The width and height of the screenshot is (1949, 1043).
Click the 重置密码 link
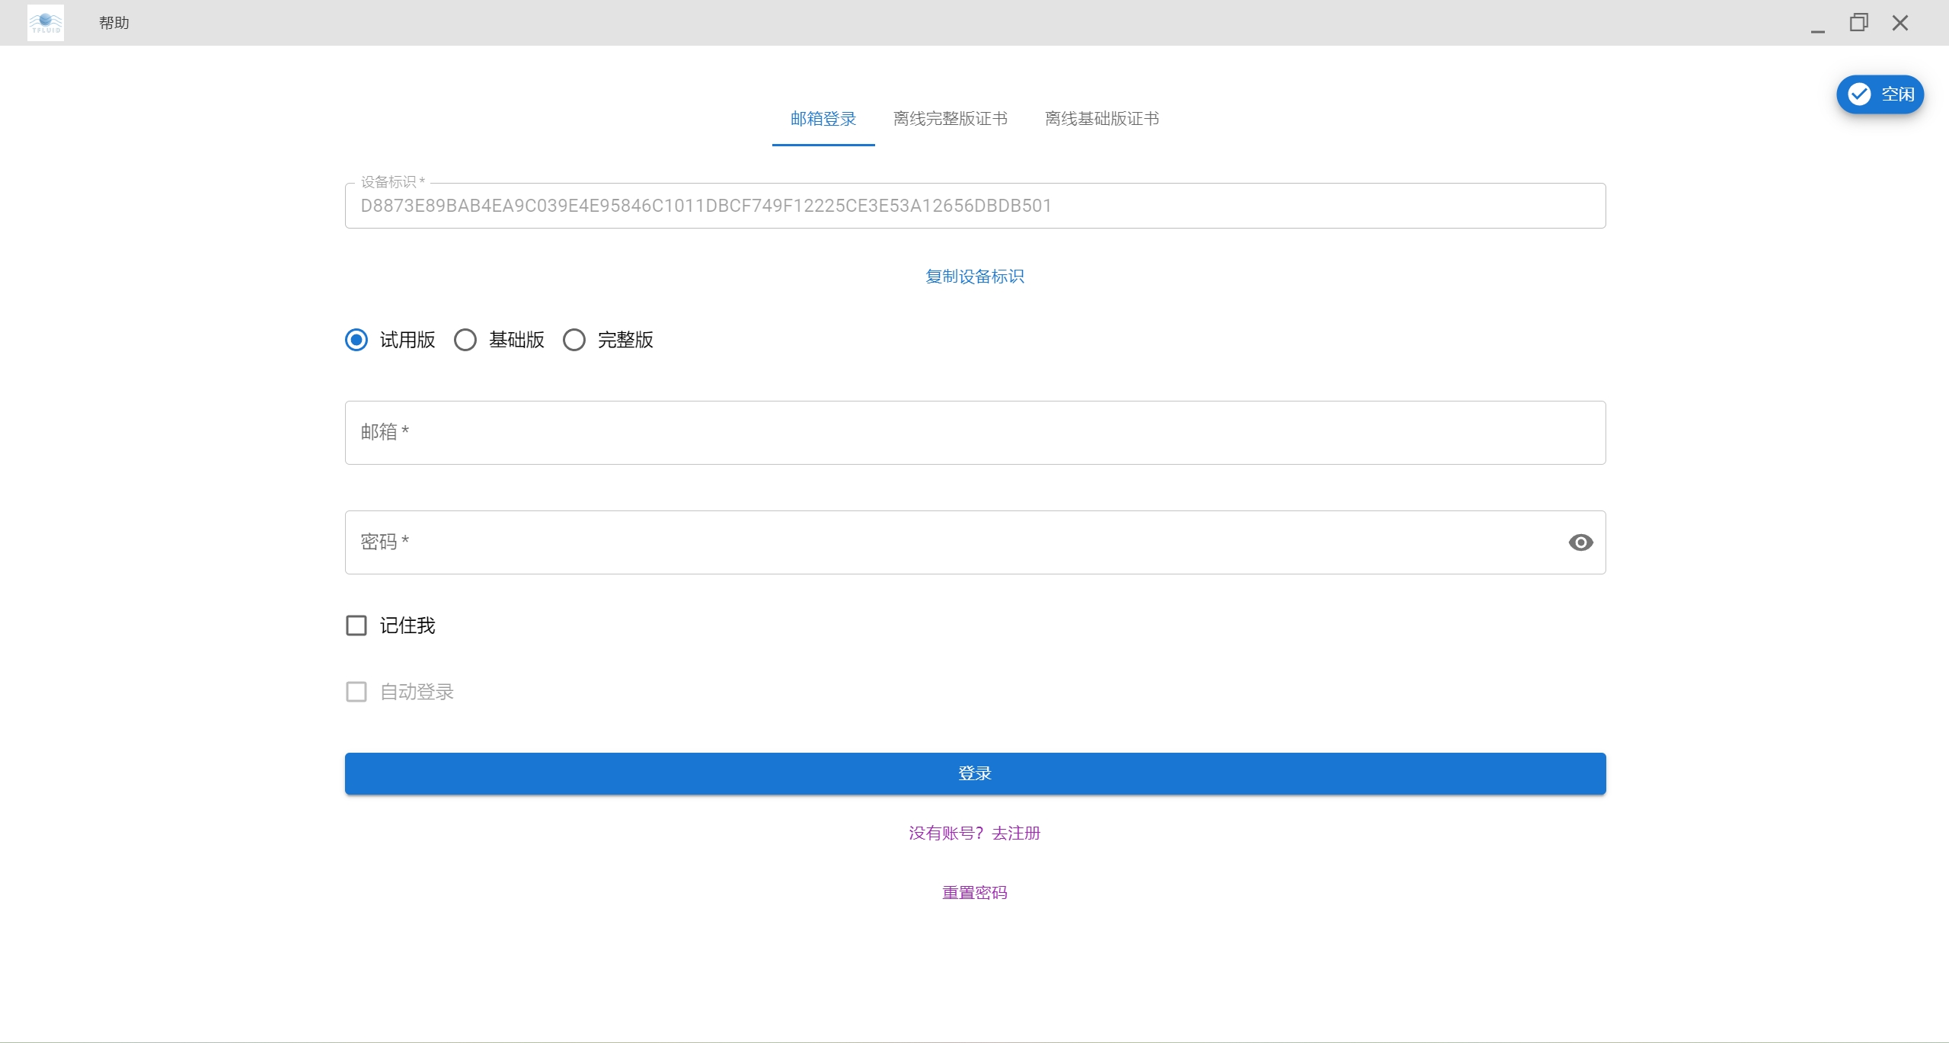974,893
